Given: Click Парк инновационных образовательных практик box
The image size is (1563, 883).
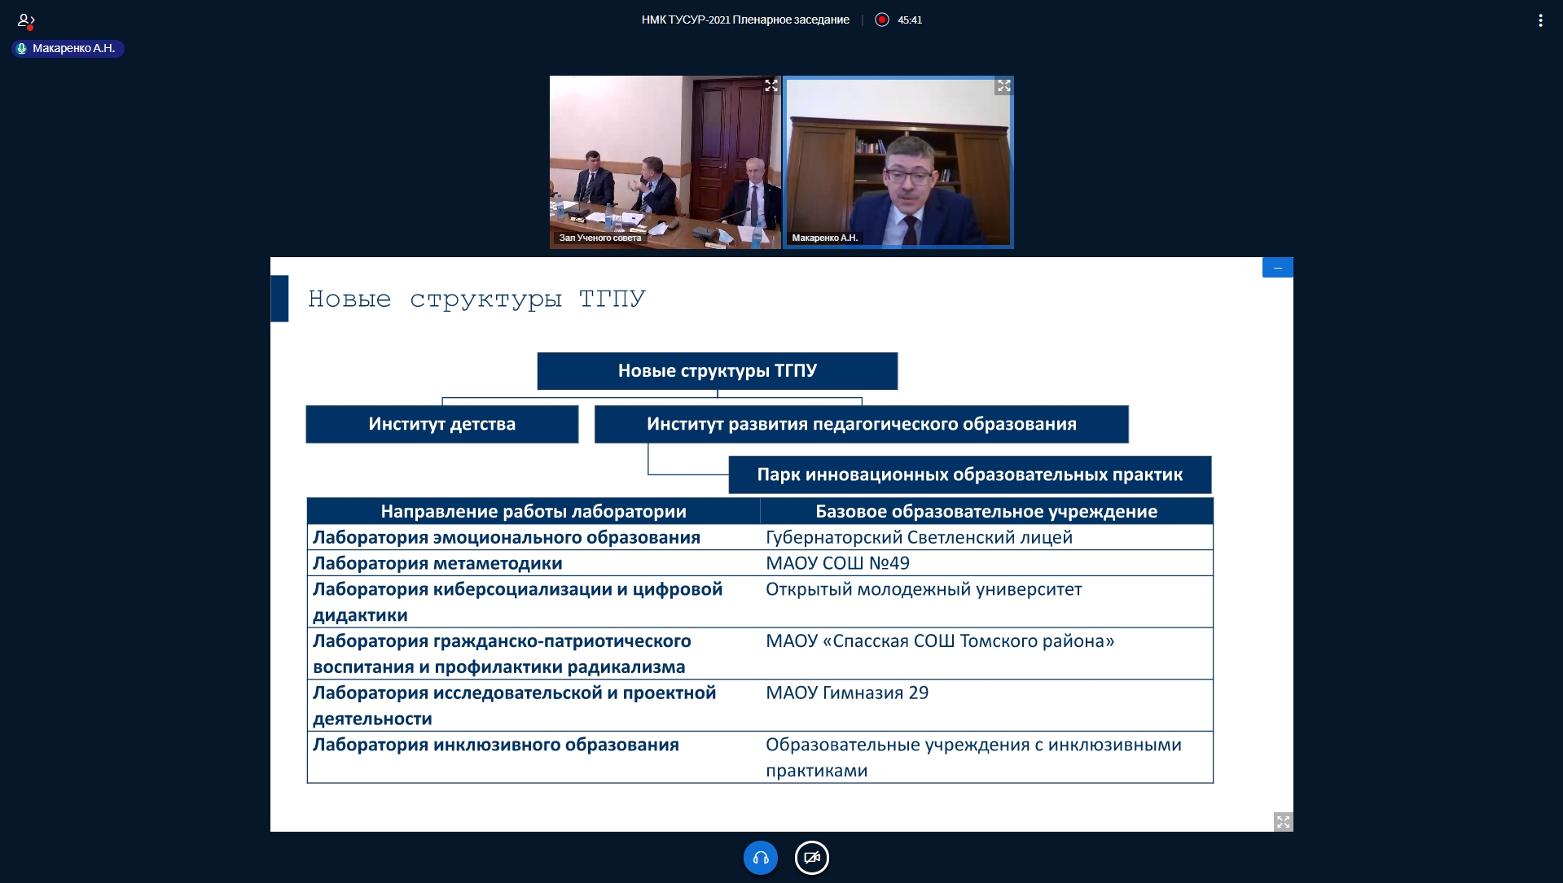Looking at the screenshot, I should click(969, 474).
